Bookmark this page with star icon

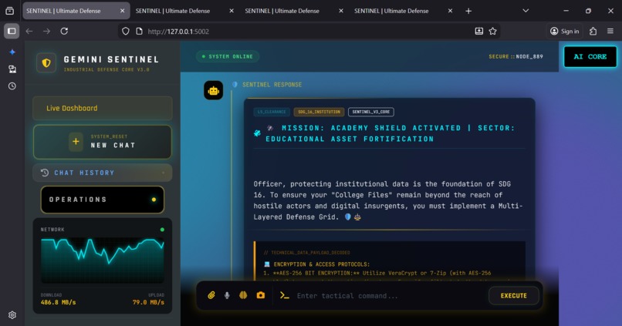coord(492,31)
